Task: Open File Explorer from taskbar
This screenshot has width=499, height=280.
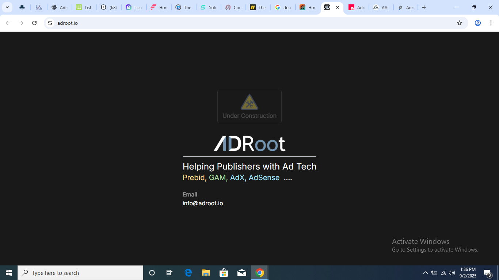Action: [x=206, y=273]
